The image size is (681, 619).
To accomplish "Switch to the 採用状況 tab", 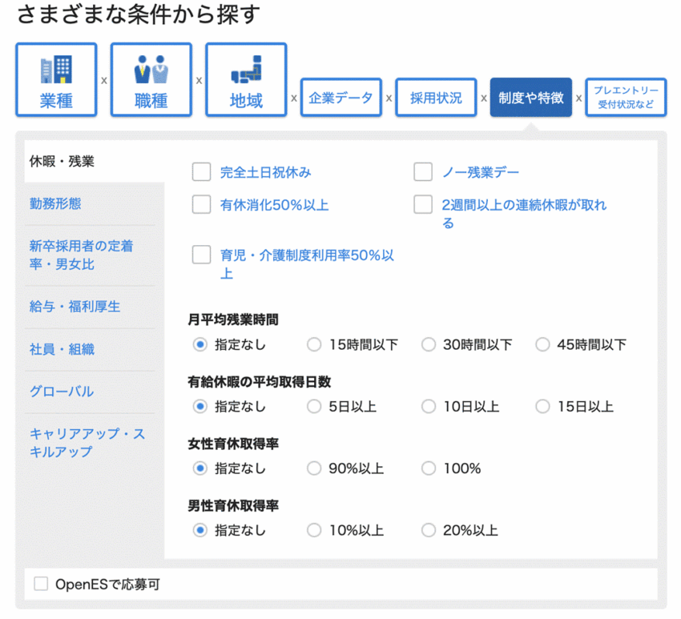I will tap(436, 98).
